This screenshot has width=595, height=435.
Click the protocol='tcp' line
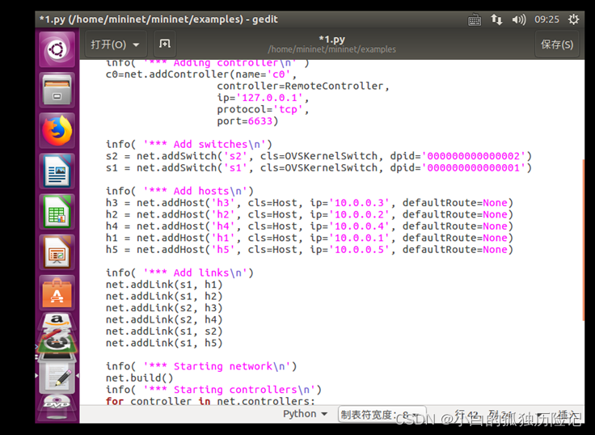click(x=263, y=110)
